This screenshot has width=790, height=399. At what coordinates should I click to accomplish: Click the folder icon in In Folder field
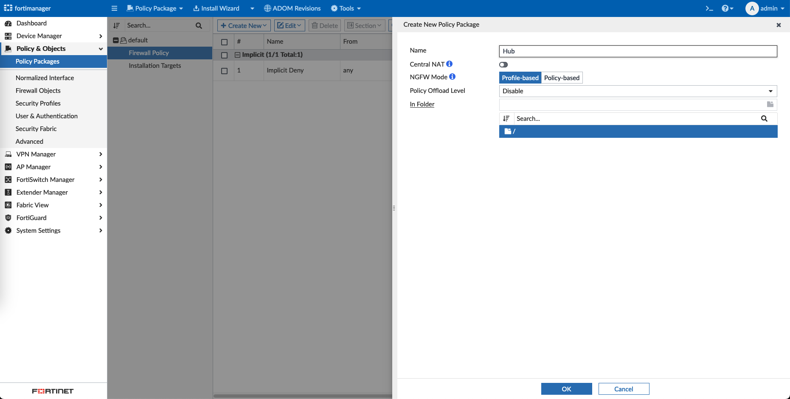pyautogui.click(x=770, y=104)
